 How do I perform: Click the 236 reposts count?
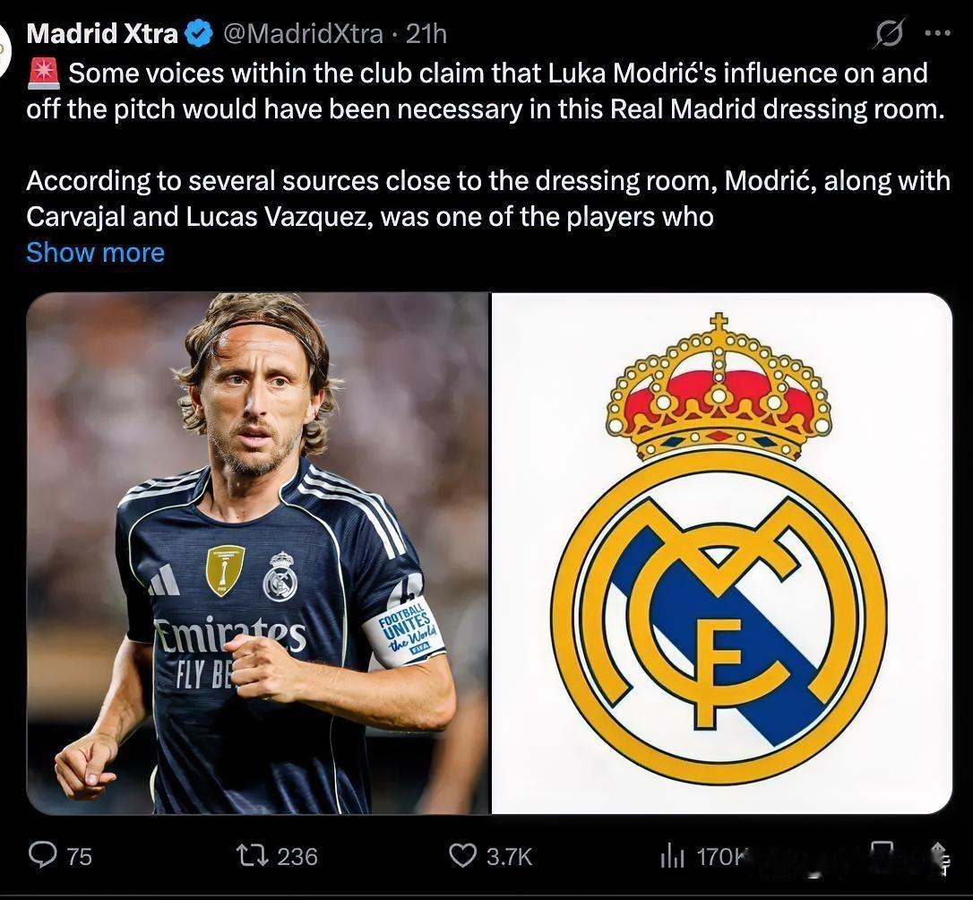coord(297,856)
